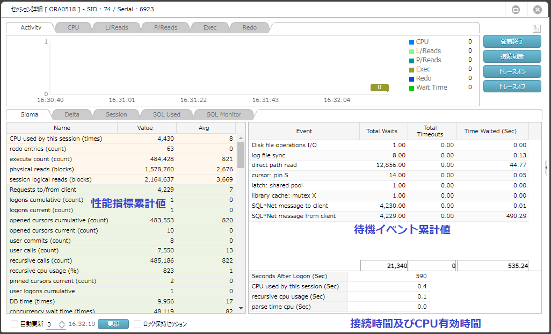Select the 'direct path read' event row
The image size is (551, 334).
[x=389, y=165]
